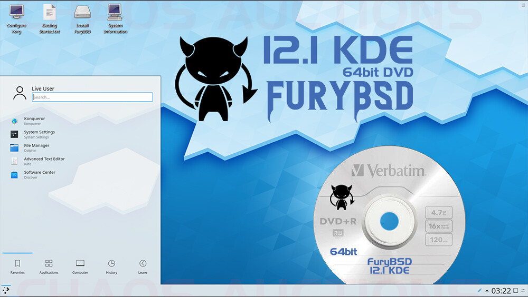Click the 03:22 panel clock

pos(501,291)
